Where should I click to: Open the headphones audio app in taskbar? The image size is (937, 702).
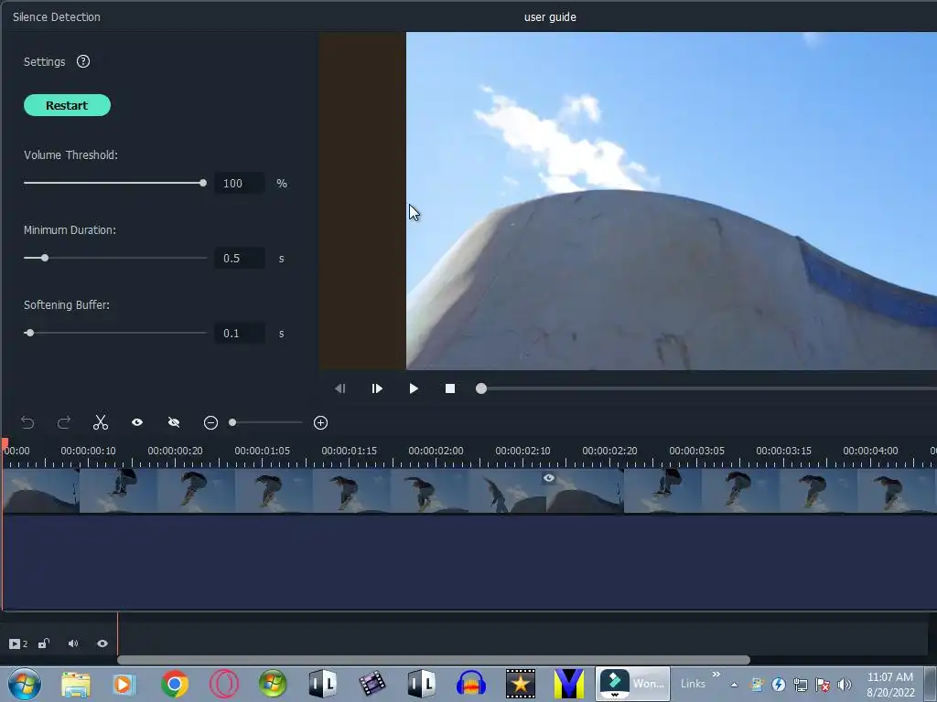click(x=471, y=684)
